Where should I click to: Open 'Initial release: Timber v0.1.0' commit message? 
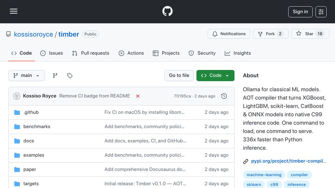145,184
